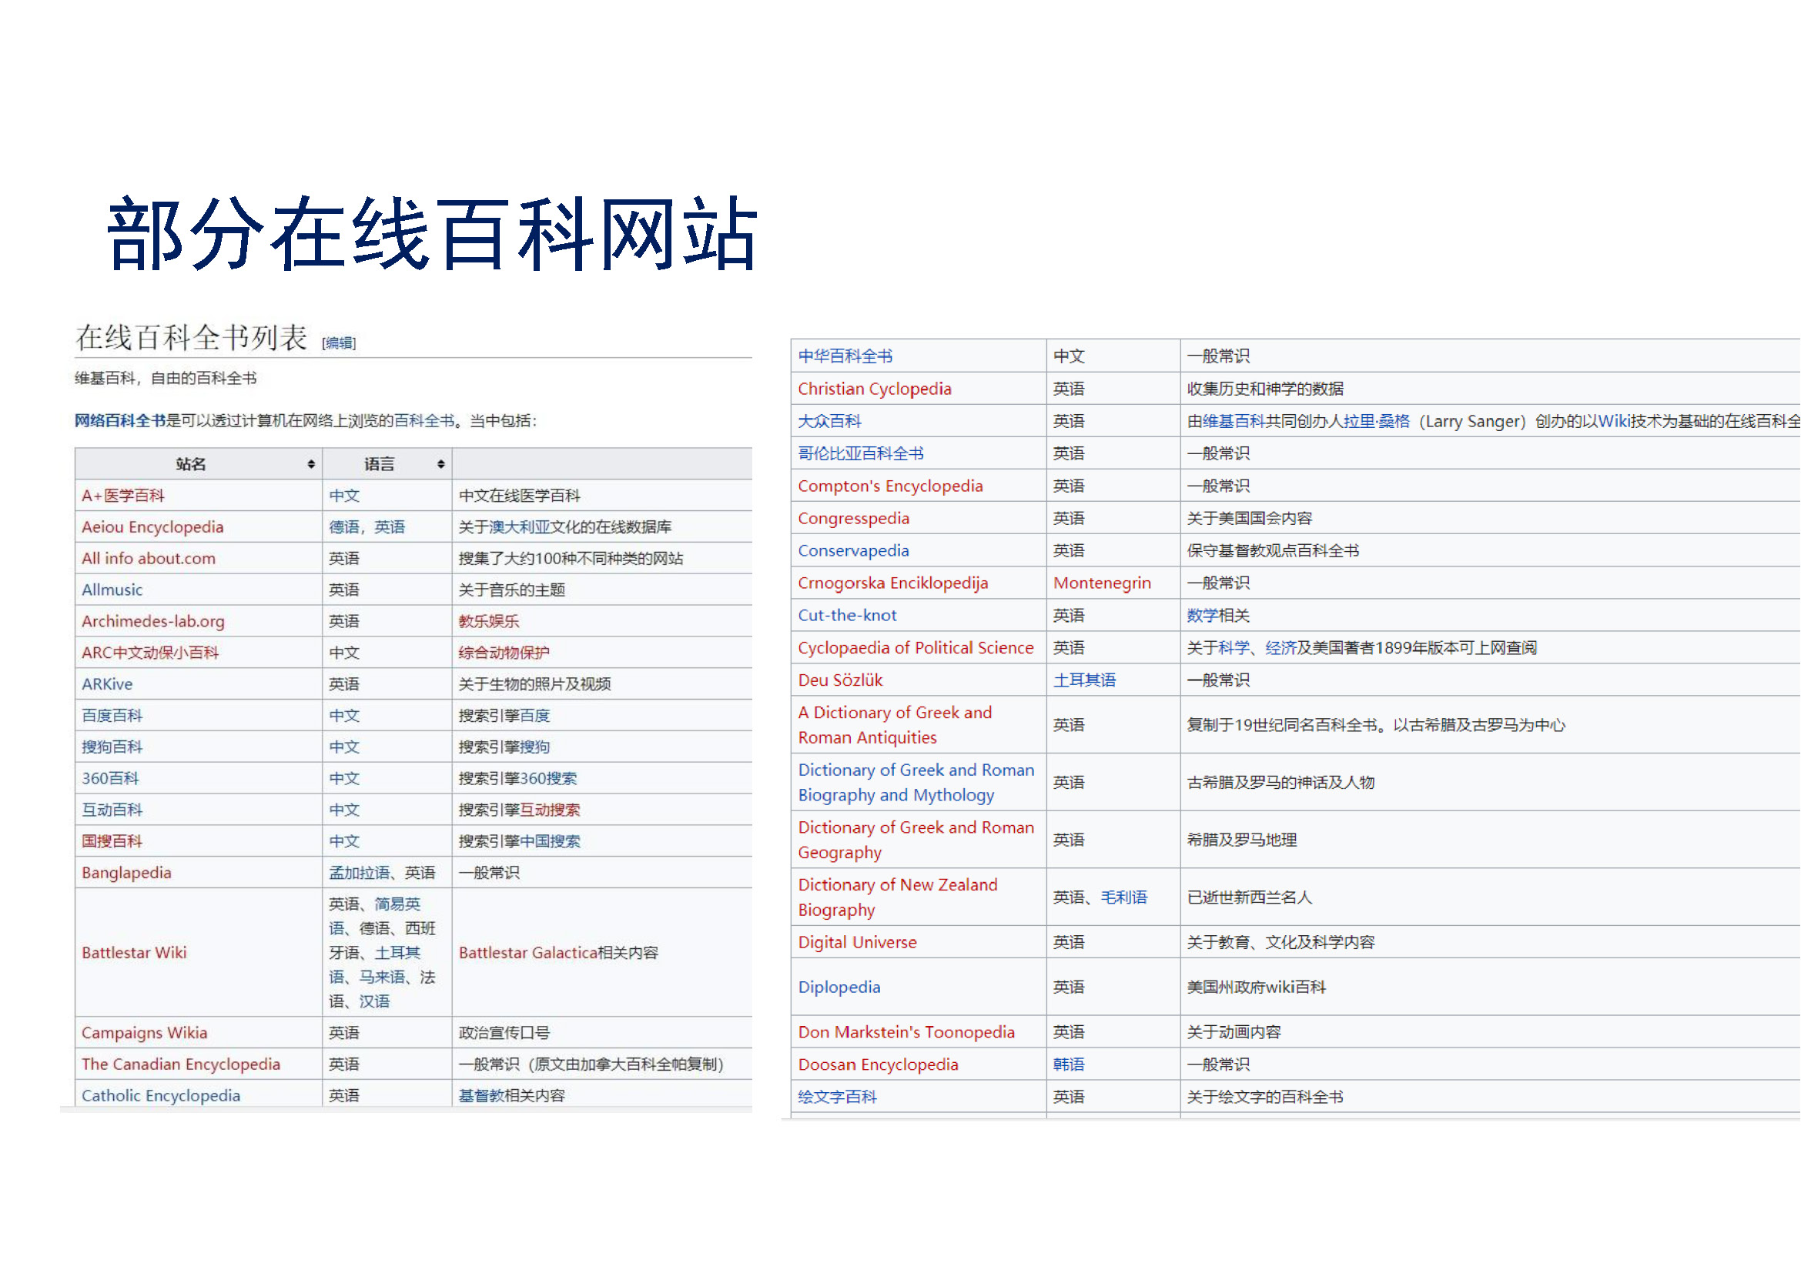Open the Allmusic site link
Screen dimensions: 1801x1273
tap(112, 590)
